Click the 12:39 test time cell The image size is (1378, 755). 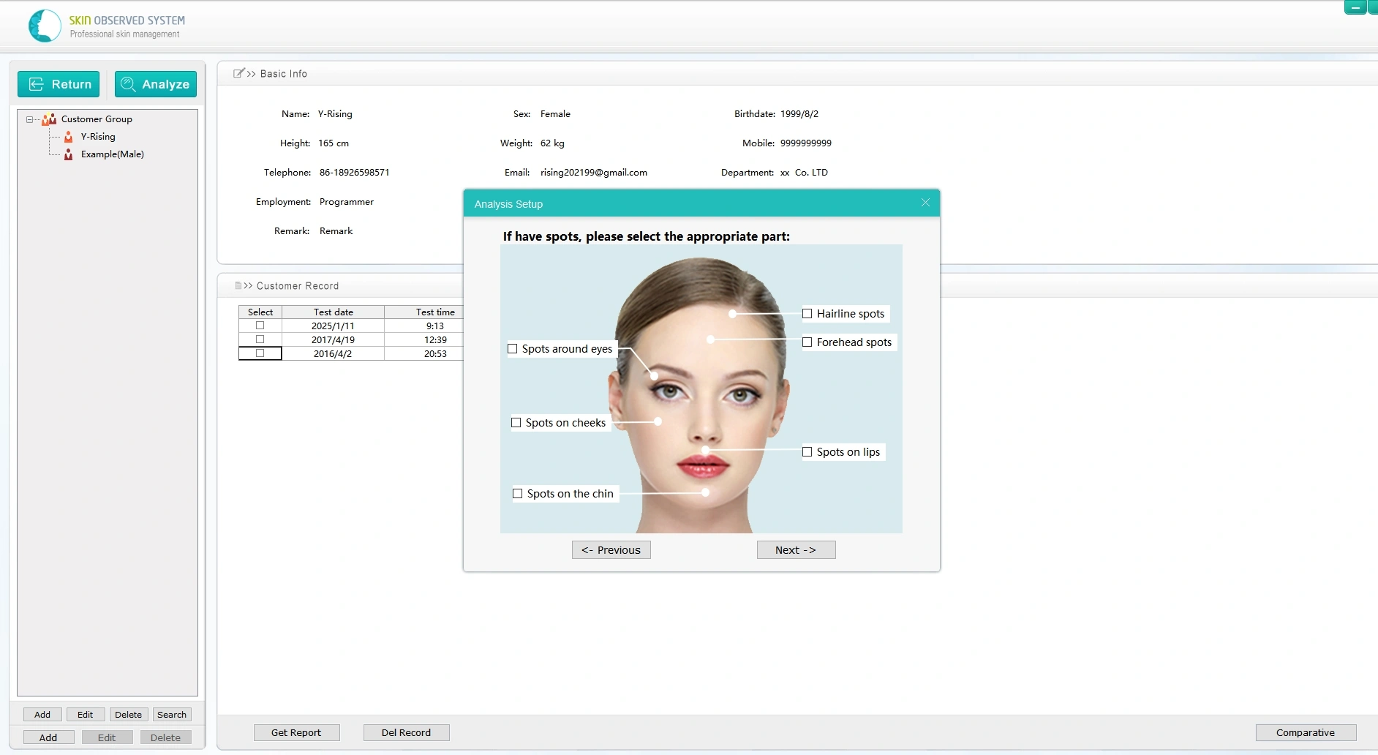(425, 340)
